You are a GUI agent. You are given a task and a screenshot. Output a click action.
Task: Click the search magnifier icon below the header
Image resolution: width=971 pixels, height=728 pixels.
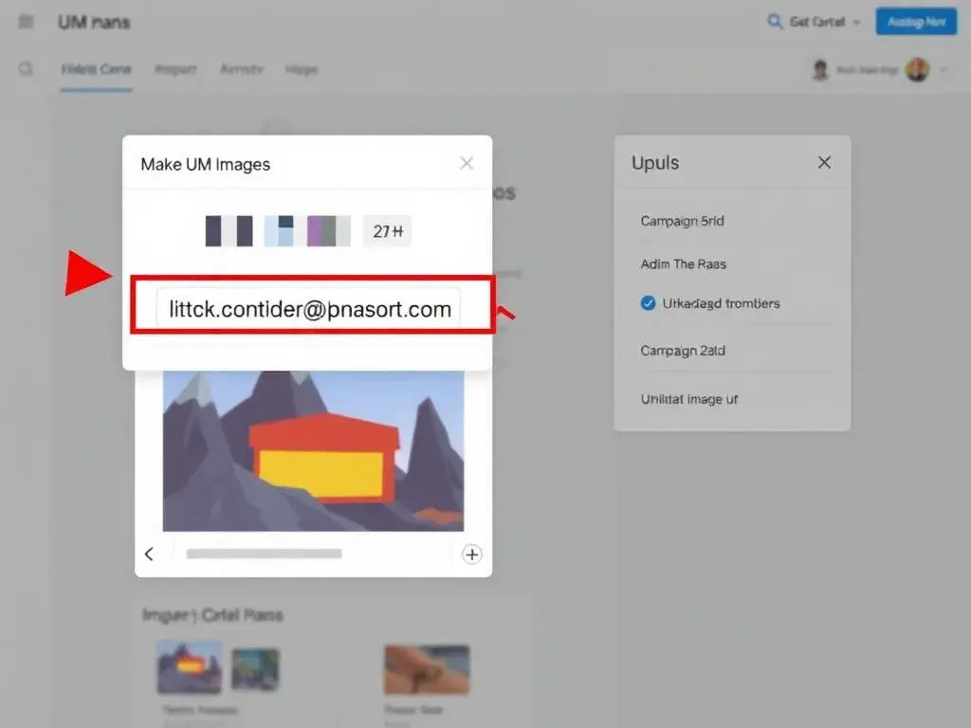[x=26, y=69]
